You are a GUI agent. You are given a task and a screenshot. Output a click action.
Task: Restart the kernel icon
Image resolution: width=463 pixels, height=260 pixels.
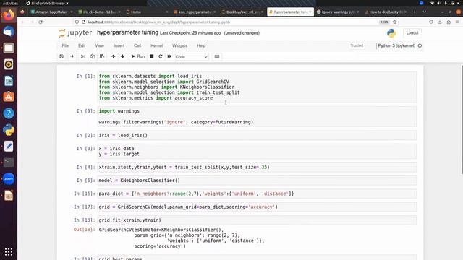click(161, 56)
